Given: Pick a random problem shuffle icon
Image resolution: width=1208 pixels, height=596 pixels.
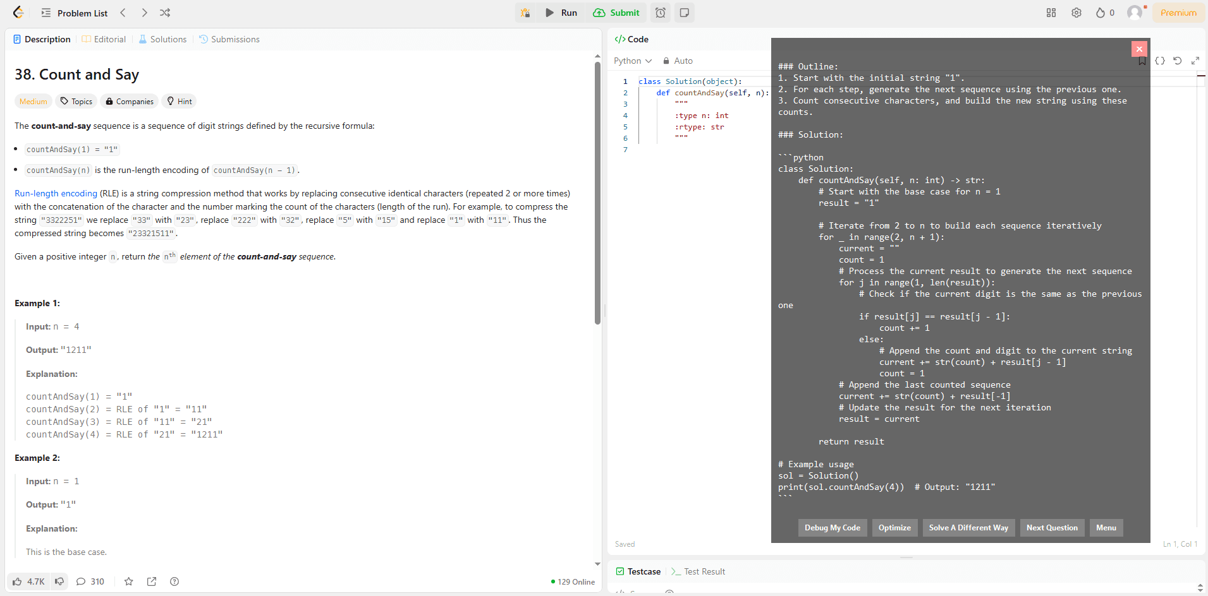Looking at the screenshot, I should [165, 13].
